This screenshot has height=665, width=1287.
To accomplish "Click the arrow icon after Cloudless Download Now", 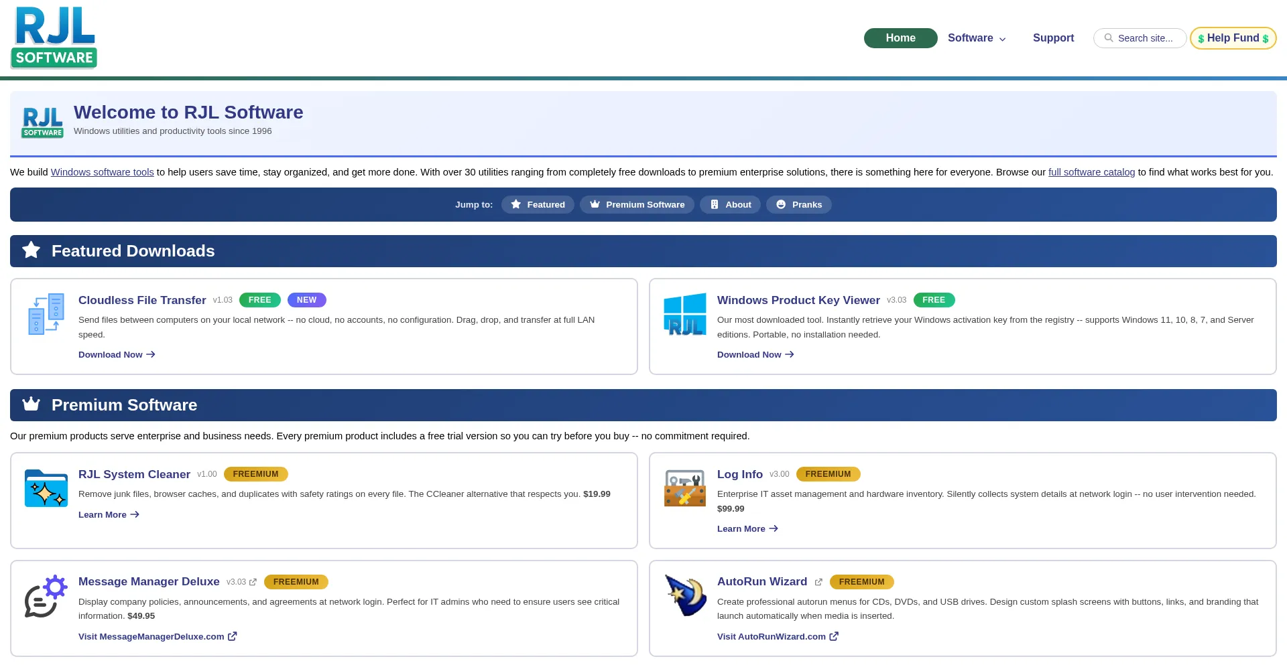I will click(151, 354).
